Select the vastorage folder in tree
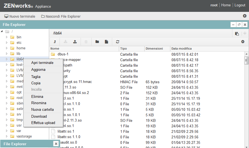 [24, 136]
